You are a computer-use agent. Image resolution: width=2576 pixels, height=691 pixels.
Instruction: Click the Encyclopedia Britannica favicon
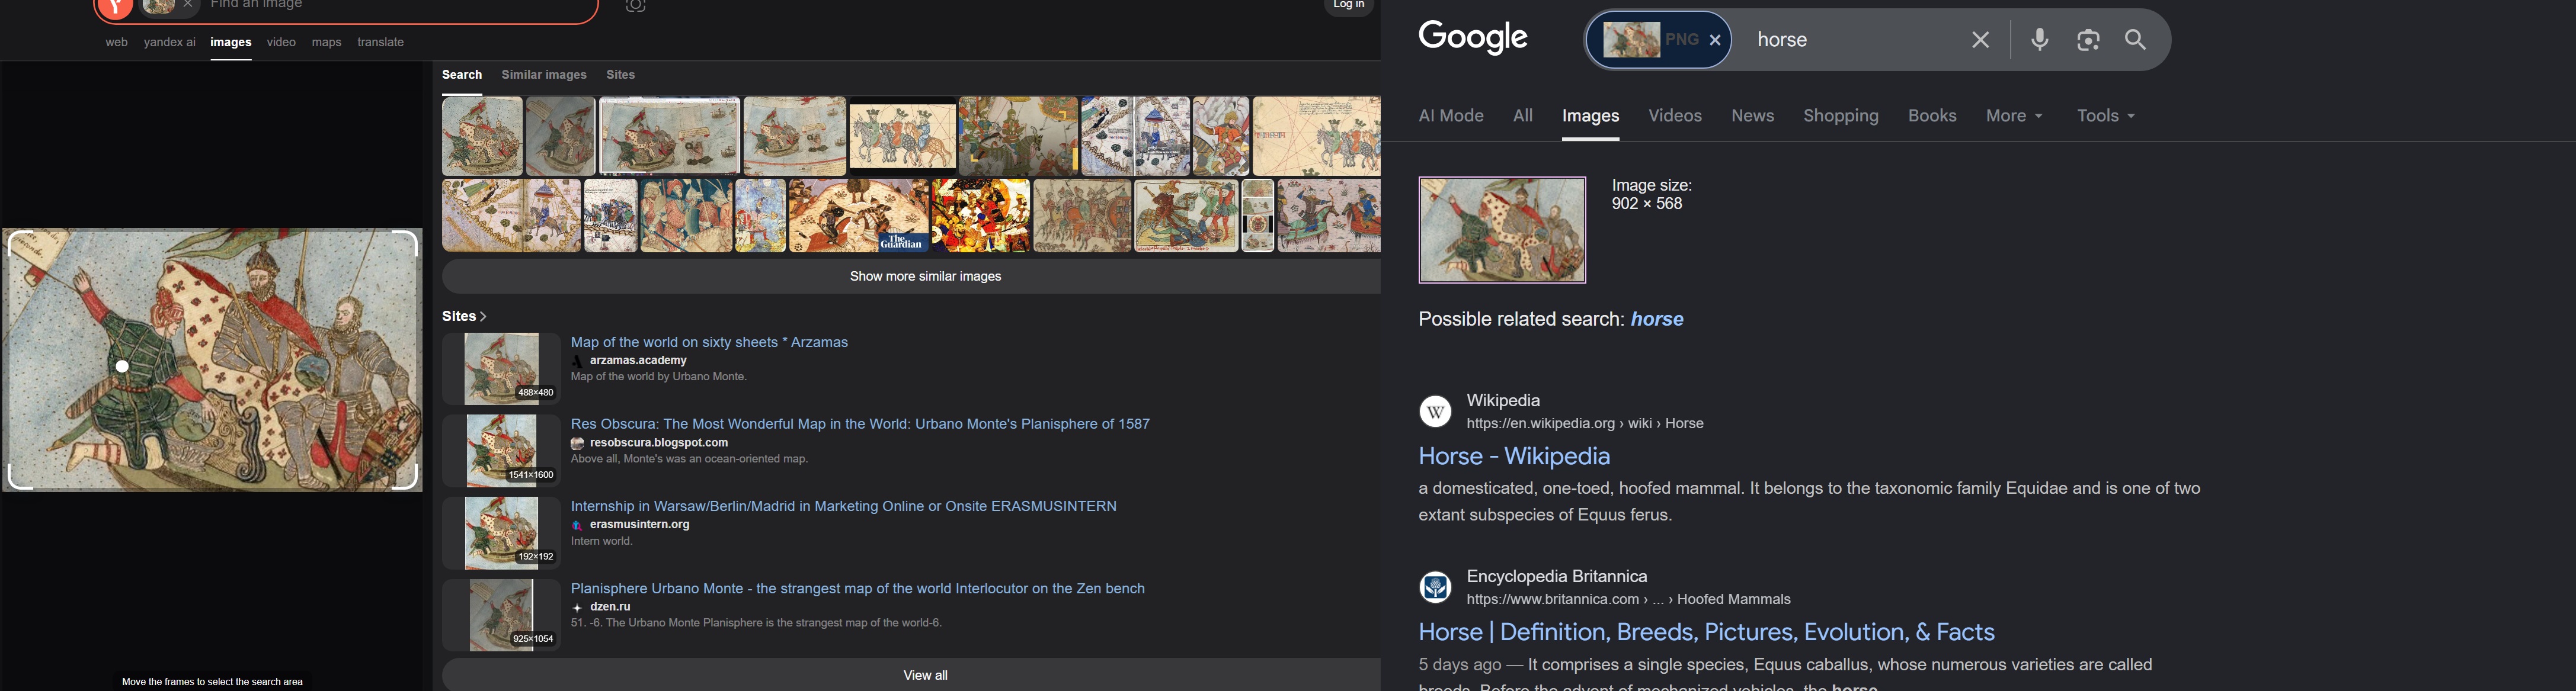click(x=1435, y=587)
